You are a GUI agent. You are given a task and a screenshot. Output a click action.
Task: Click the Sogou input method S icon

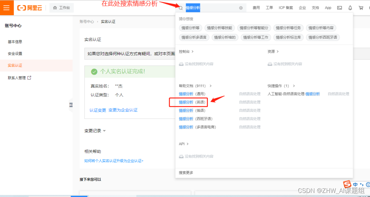point(347,184)
